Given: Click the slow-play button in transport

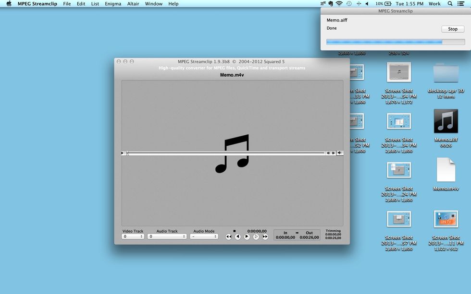Looking at the screenshot, I should tap(256, 237).
